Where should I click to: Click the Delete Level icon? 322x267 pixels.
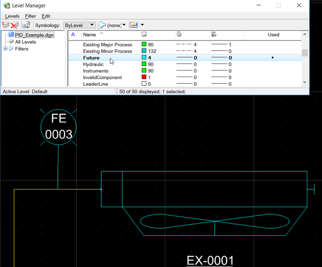pos(15,25)
